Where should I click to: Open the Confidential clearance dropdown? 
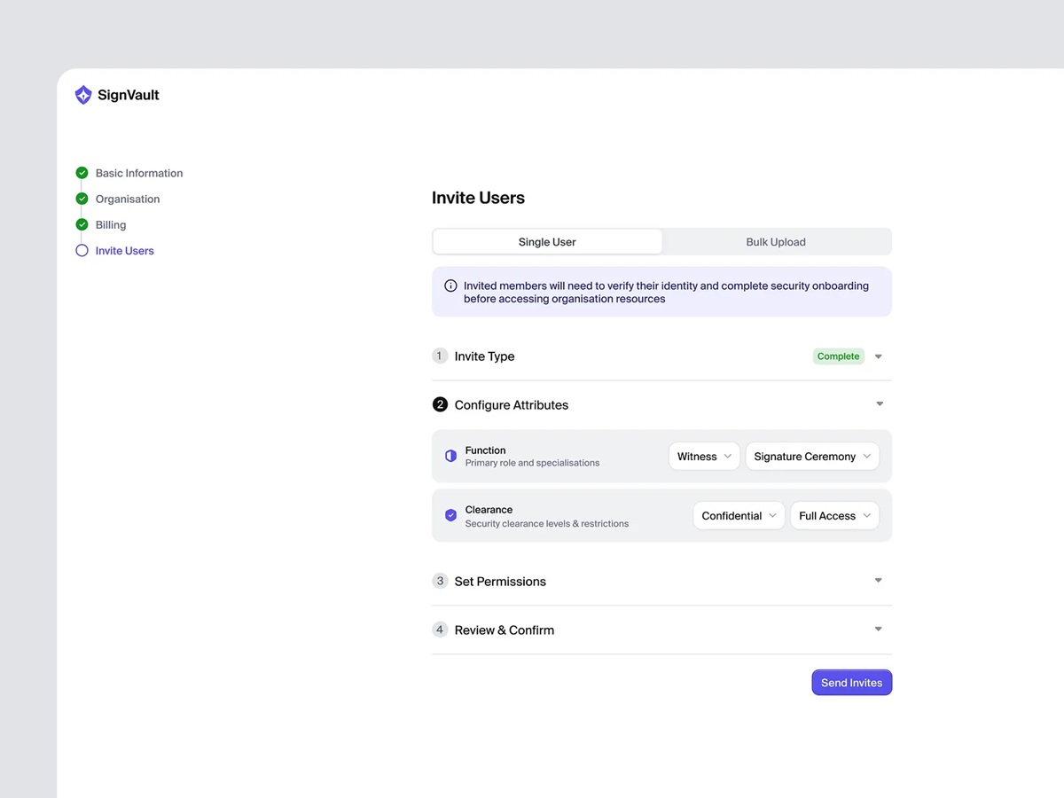pyautogui.click(x=739, y=515)
